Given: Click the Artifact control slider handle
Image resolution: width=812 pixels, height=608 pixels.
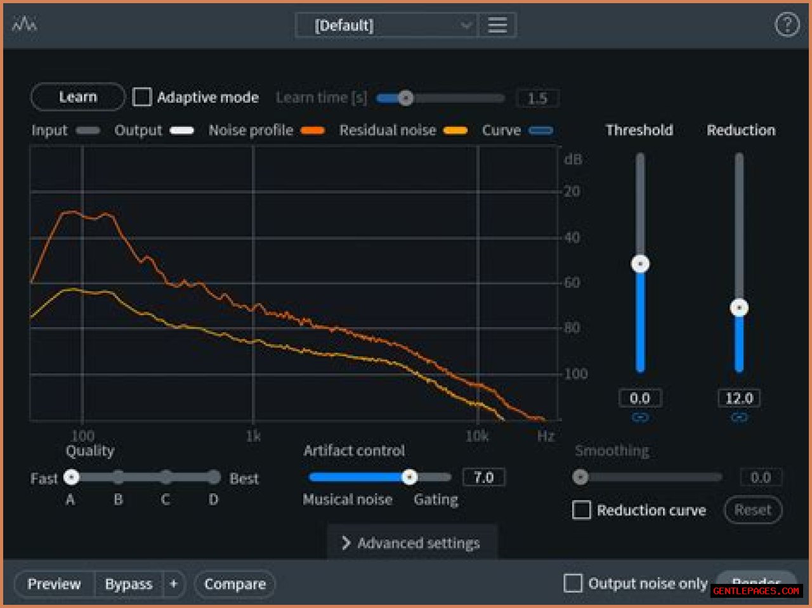Looking at the screenshot, I should click(x=410, y=477).
